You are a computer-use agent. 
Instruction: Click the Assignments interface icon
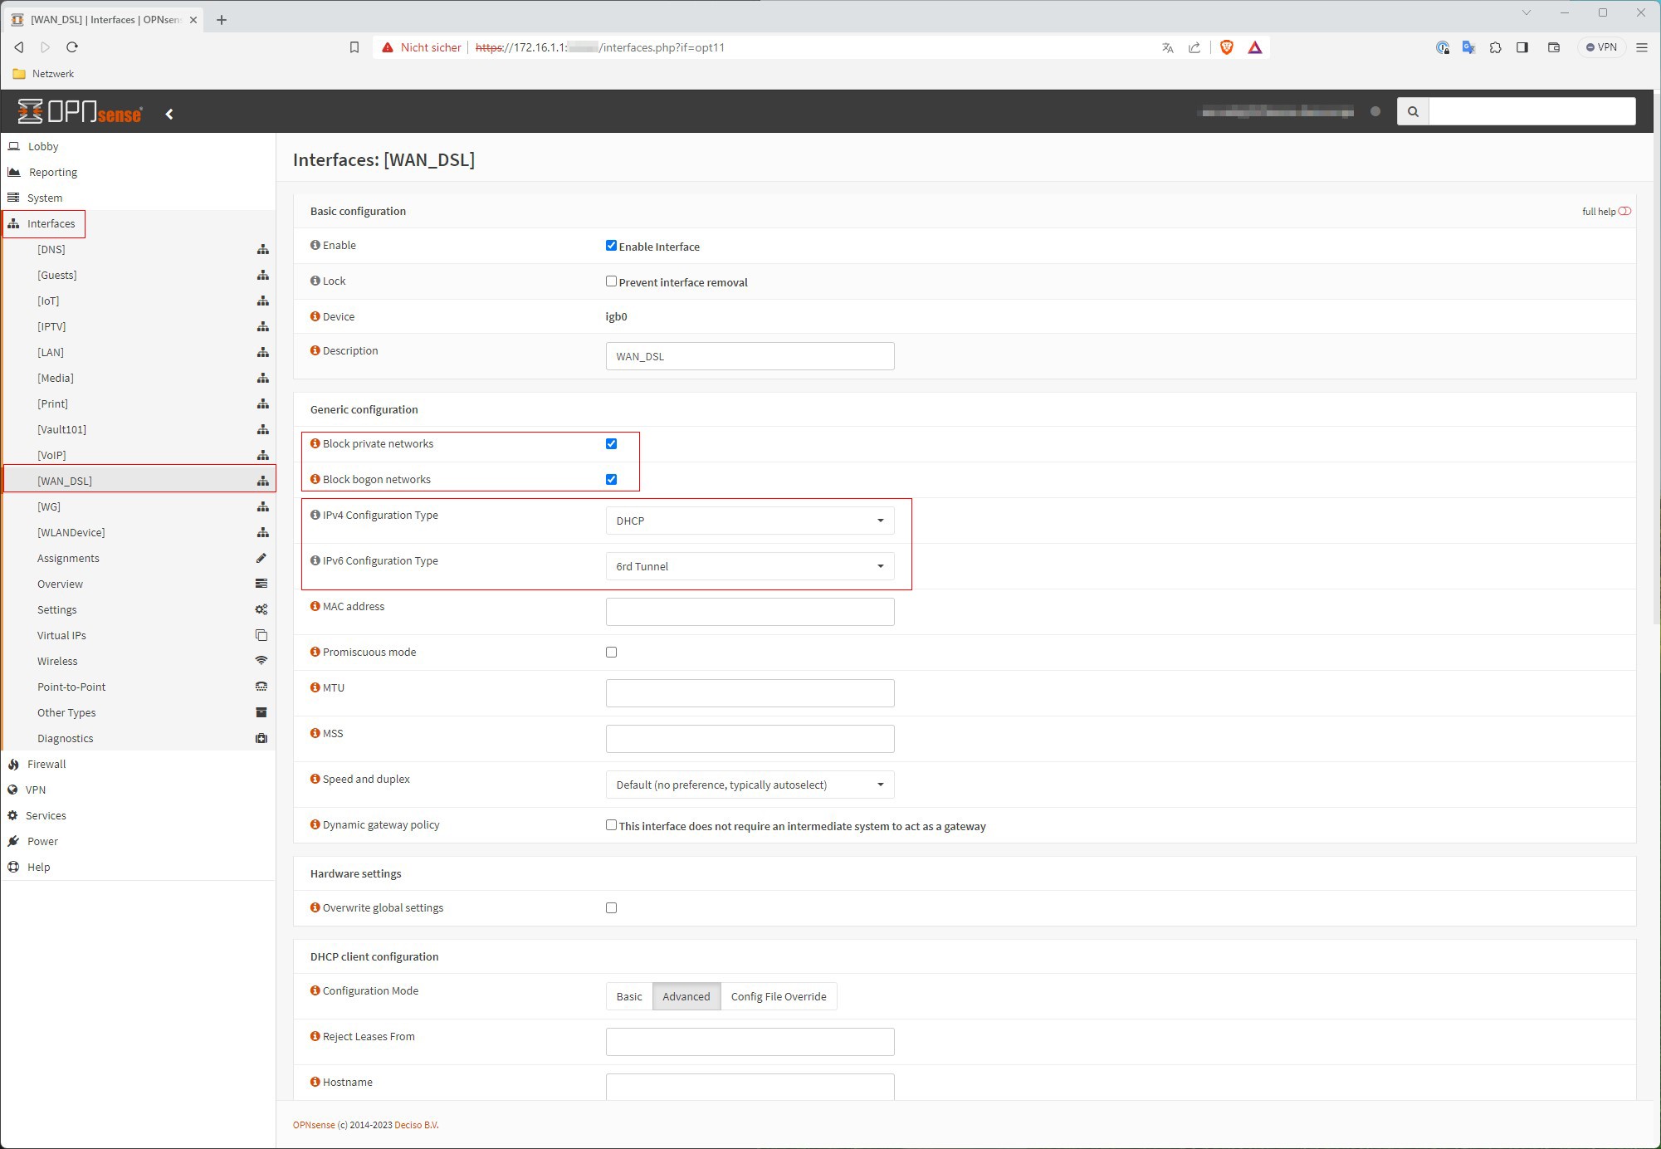click(x=260, y=558)
